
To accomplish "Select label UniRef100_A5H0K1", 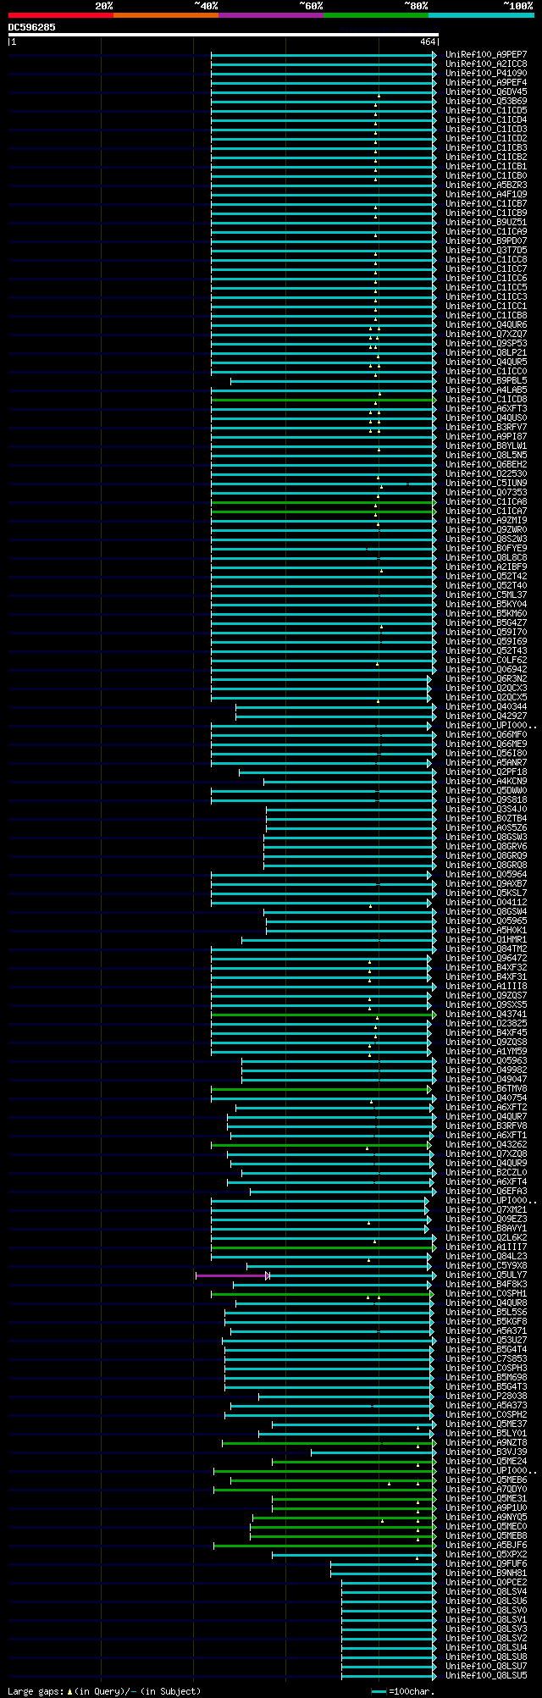I will click(486, 931).
